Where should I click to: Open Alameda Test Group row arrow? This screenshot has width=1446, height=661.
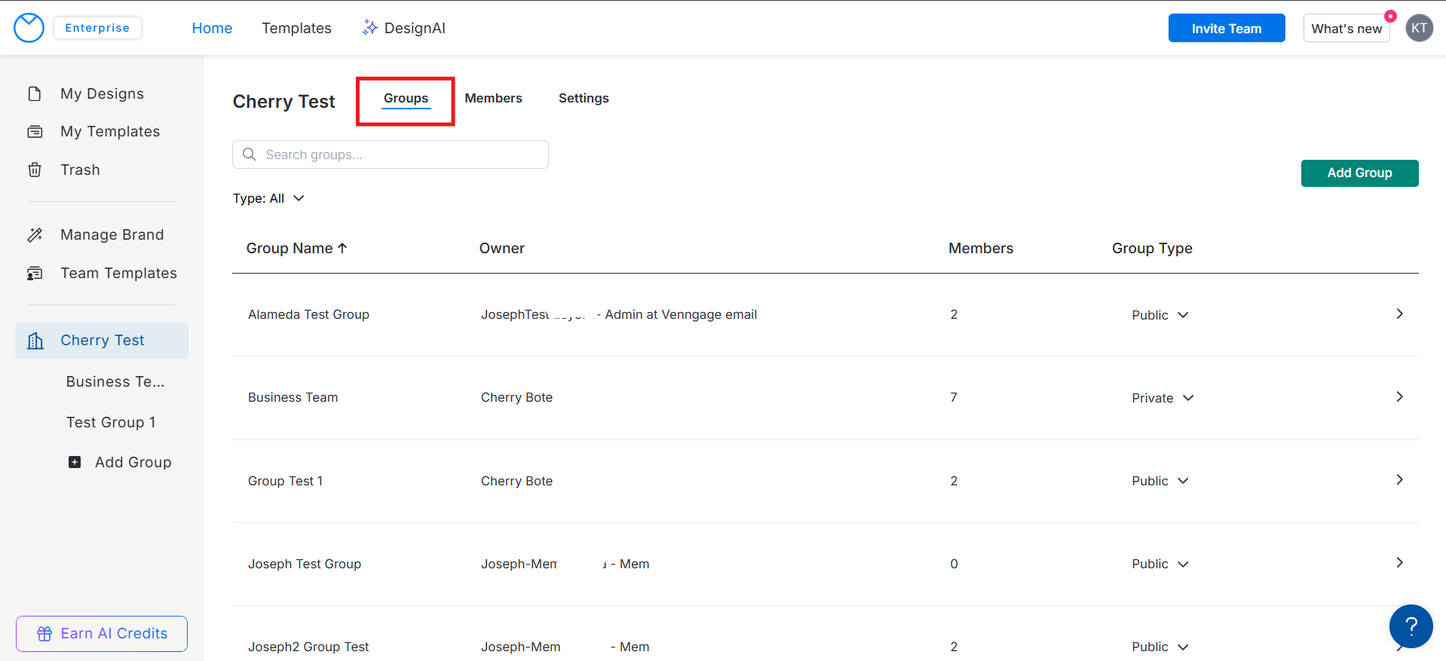coord(1399,314)
